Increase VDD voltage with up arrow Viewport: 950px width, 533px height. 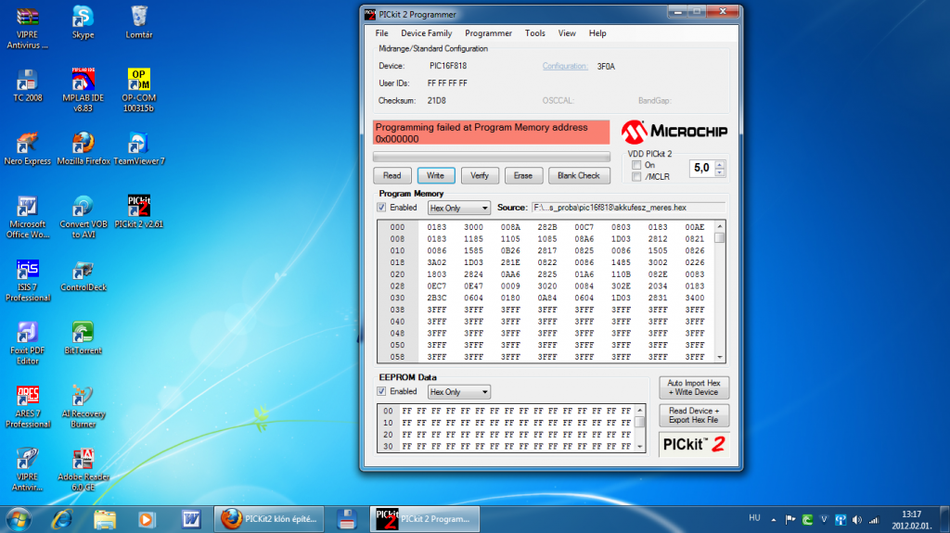(x=719, y=164)
